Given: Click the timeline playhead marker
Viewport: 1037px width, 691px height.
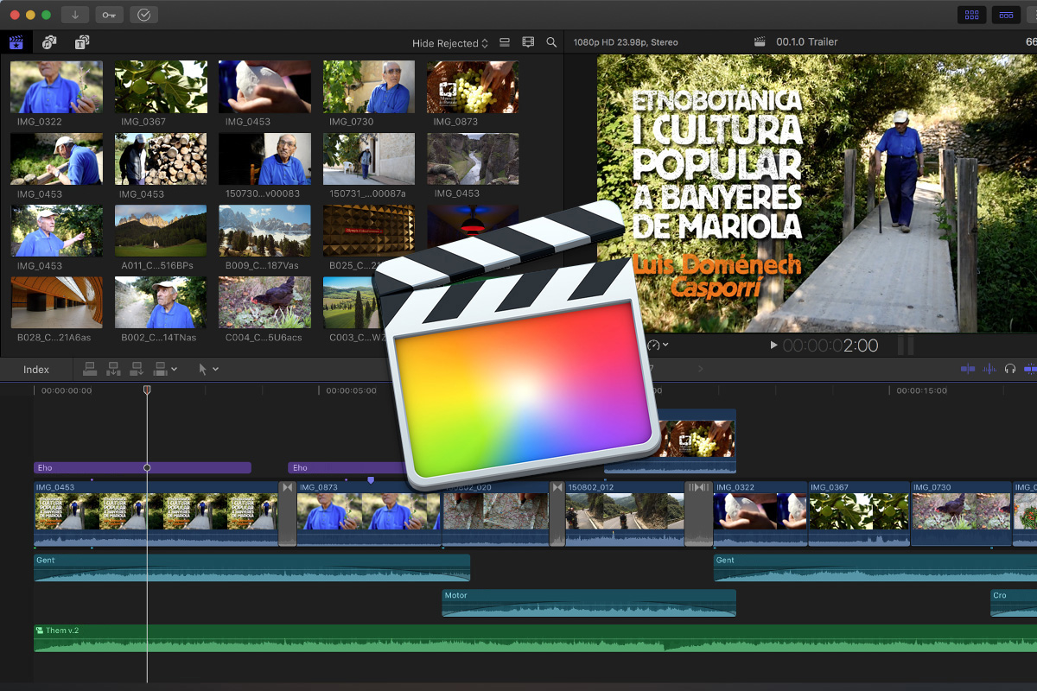Looking at the screenshot, I should click(147, 390).
